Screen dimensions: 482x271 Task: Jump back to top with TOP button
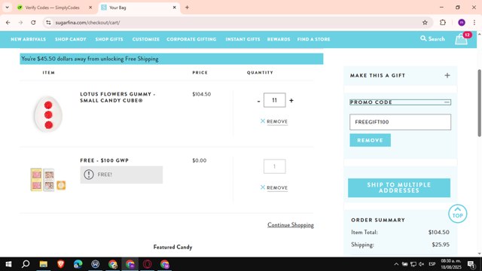tap(457, 214)
